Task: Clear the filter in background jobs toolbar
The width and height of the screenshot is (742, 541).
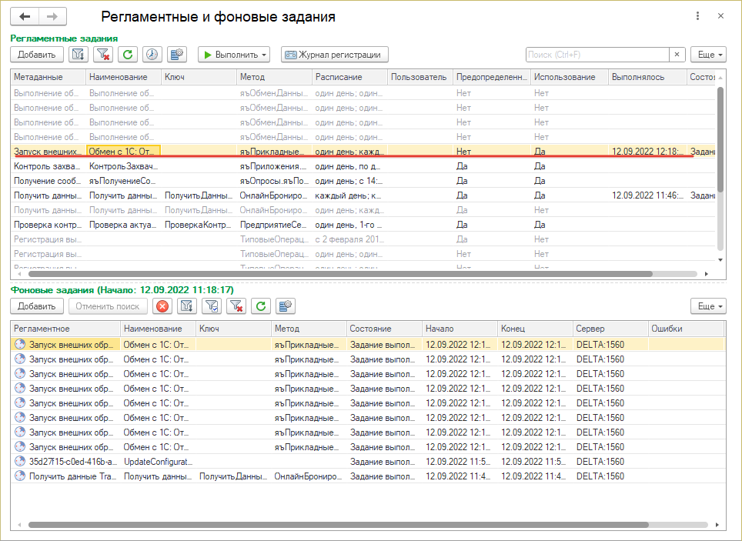Action: [236, 306]
